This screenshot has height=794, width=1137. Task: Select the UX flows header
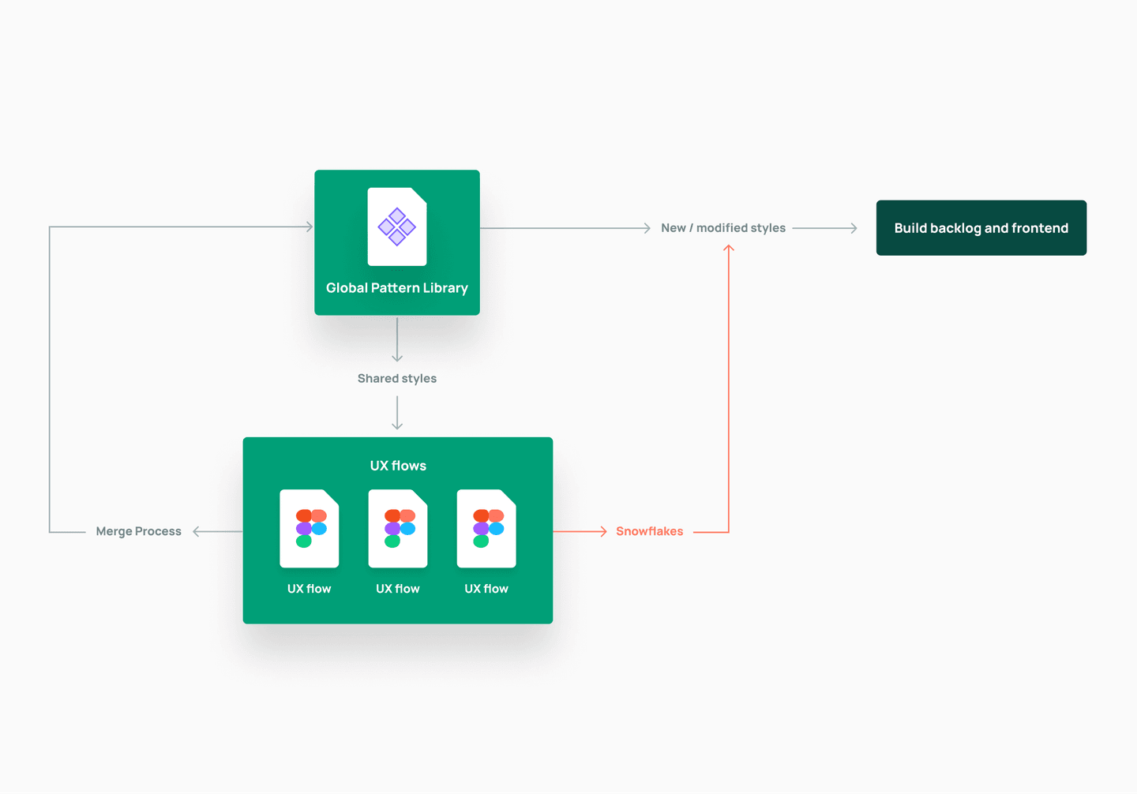click(397, 466)
